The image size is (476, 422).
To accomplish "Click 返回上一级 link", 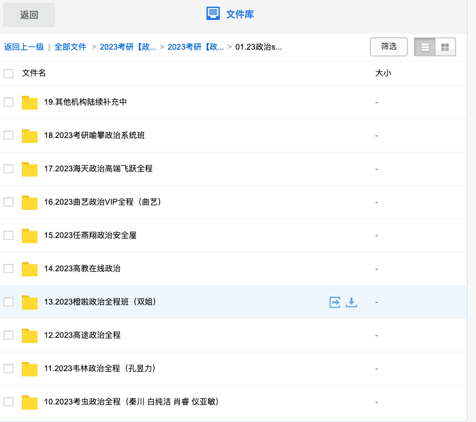I will [24, 47].
